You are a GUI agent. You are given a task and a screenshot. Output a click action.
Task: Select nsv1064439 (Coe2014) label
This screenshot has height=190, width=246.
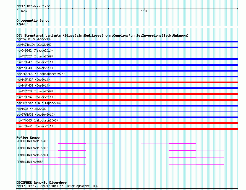tap(33, 85)
